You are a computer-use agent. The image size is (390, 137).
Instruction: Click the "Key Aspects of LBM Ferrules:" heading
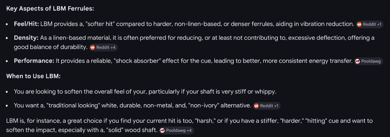[50, 9]
